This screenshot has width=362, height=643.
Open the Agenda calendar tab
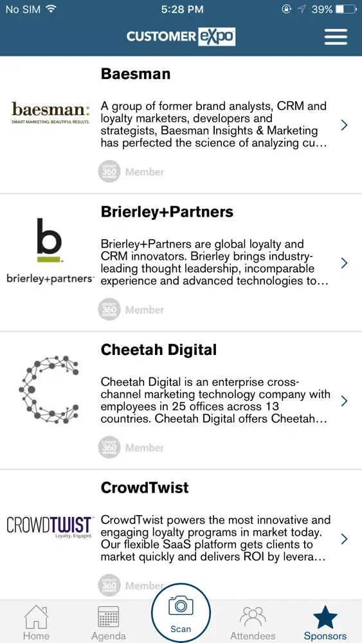[x=109, y=622]
